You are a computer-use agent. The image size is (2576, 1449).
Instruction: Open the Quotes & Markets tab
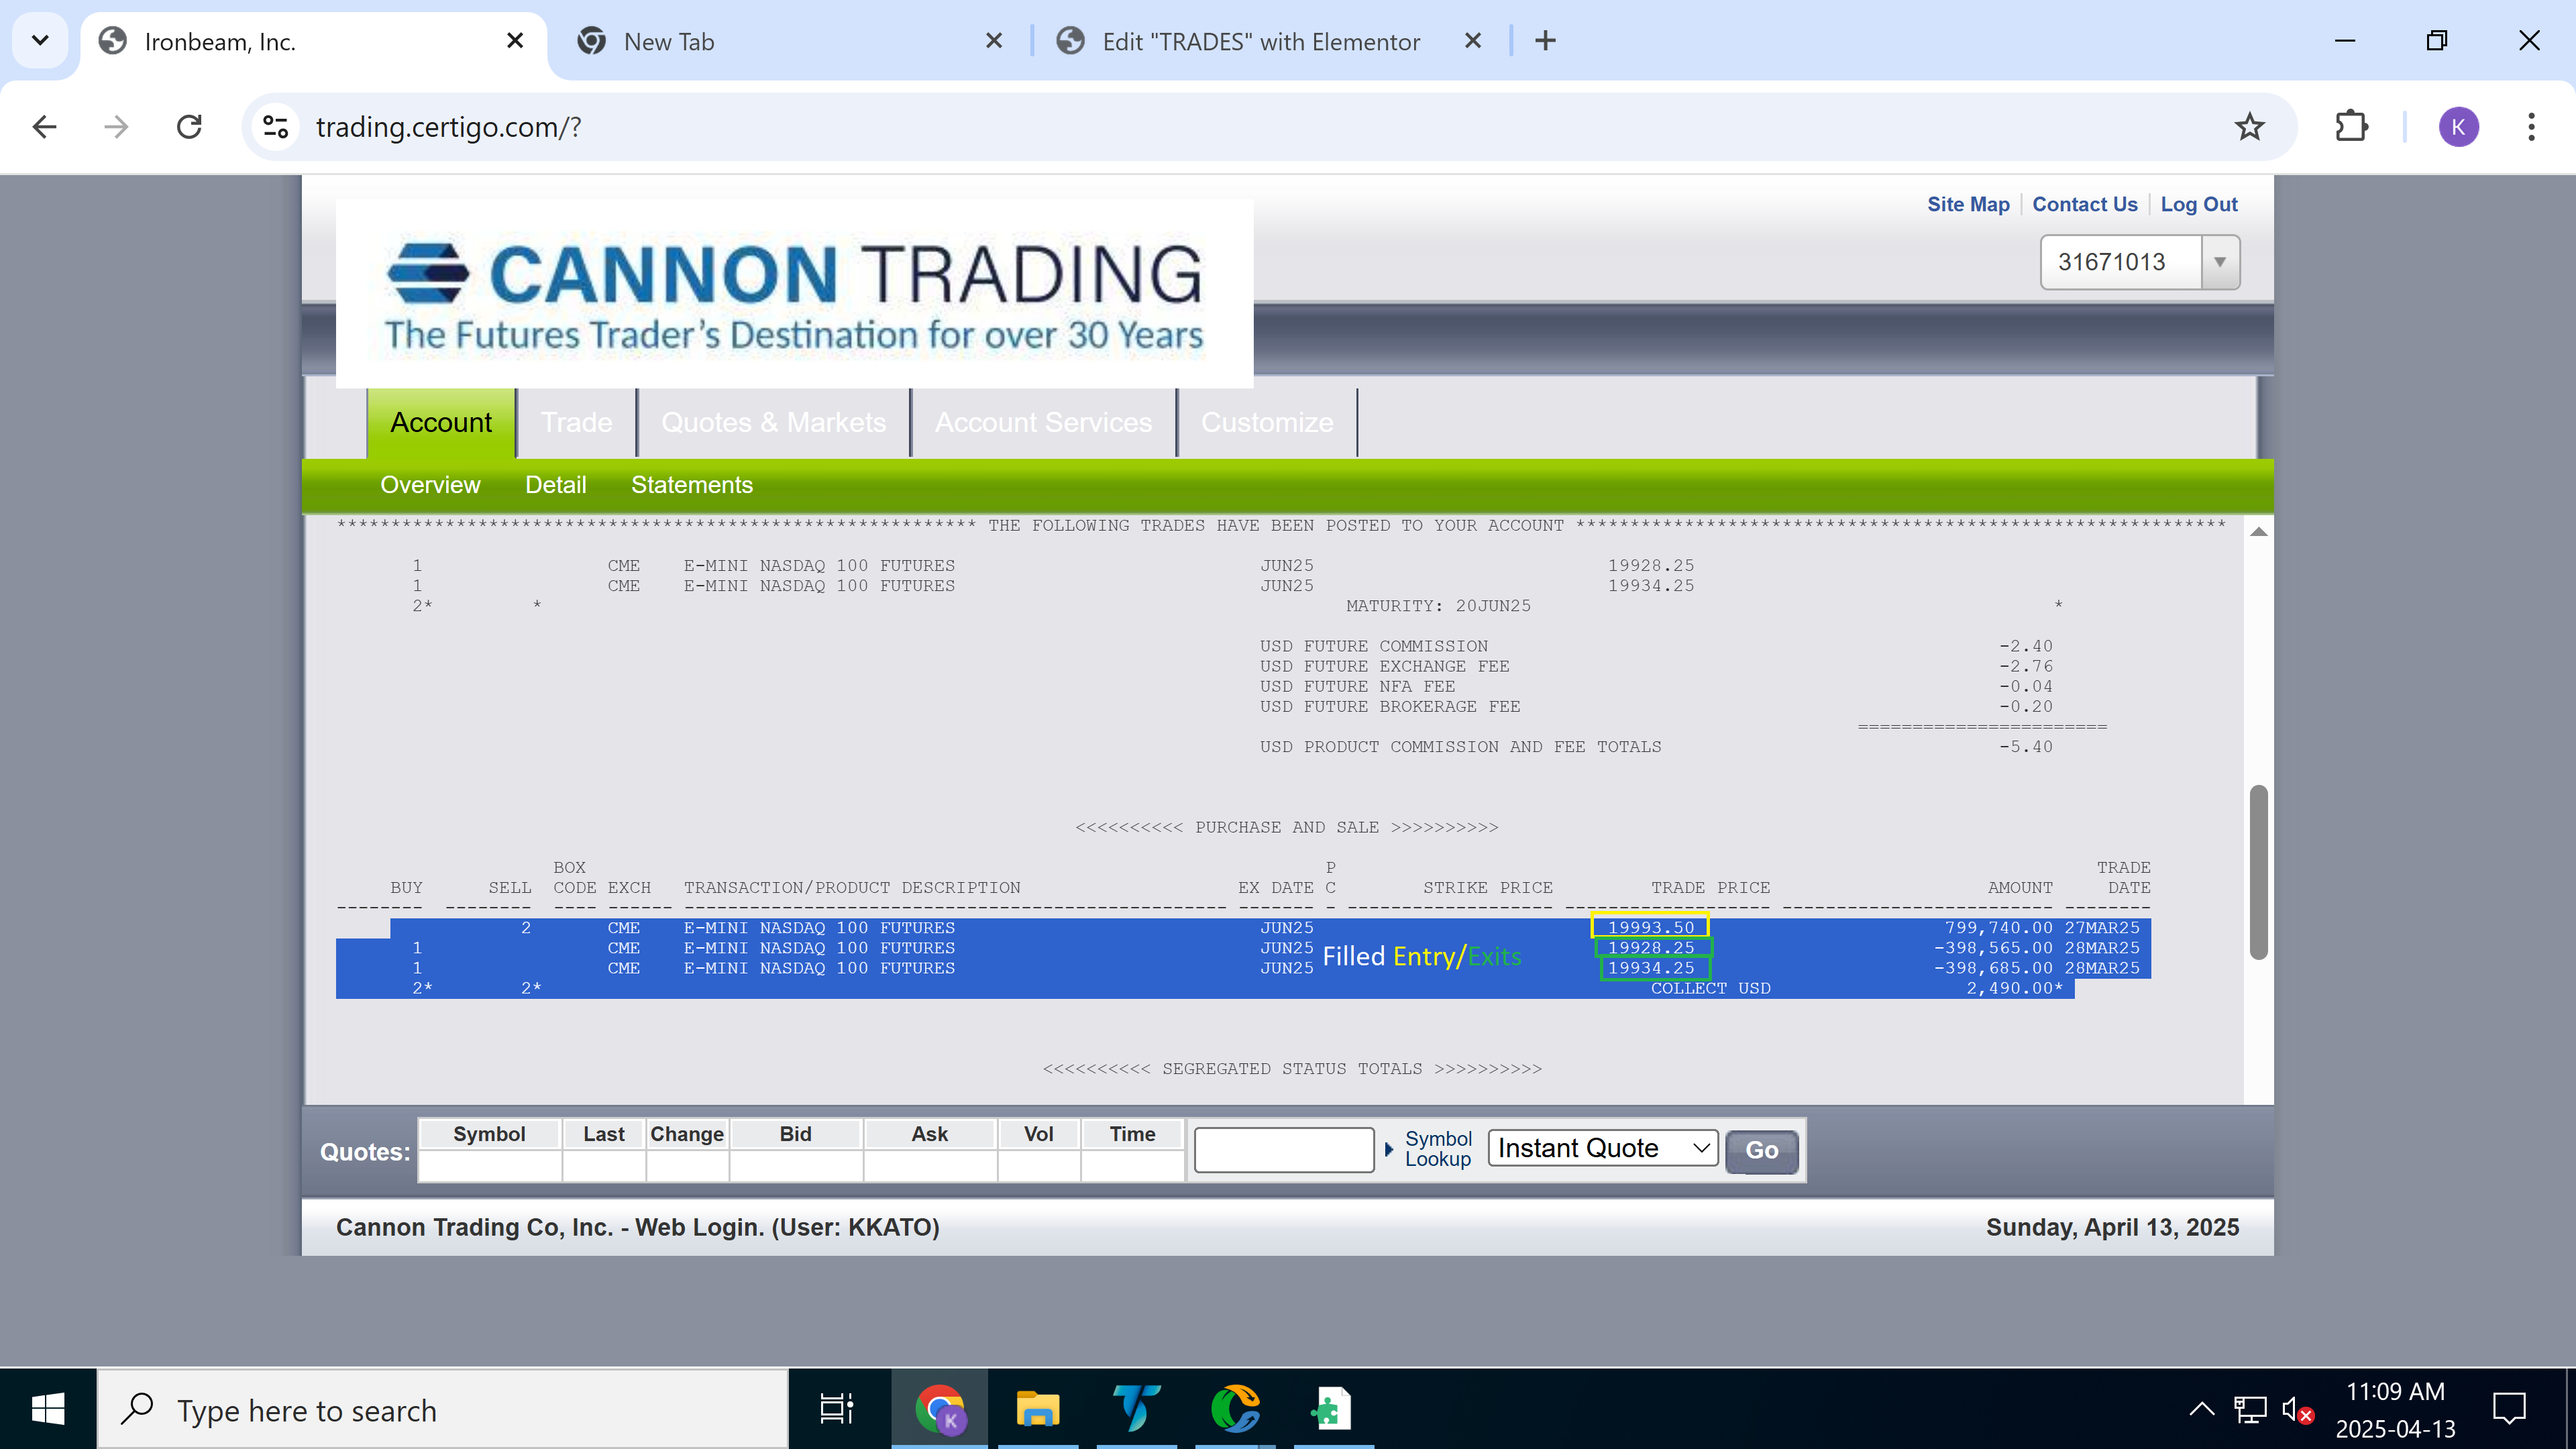pos(773,422)
